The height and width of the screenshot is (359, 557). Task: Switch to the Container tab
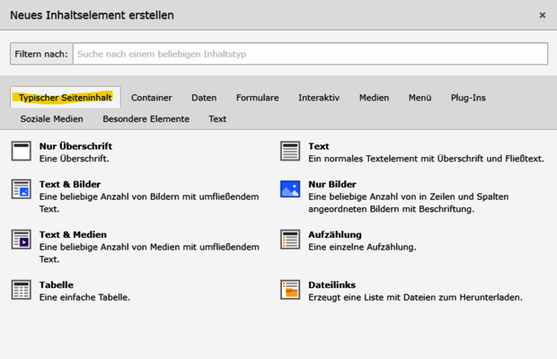151,97
